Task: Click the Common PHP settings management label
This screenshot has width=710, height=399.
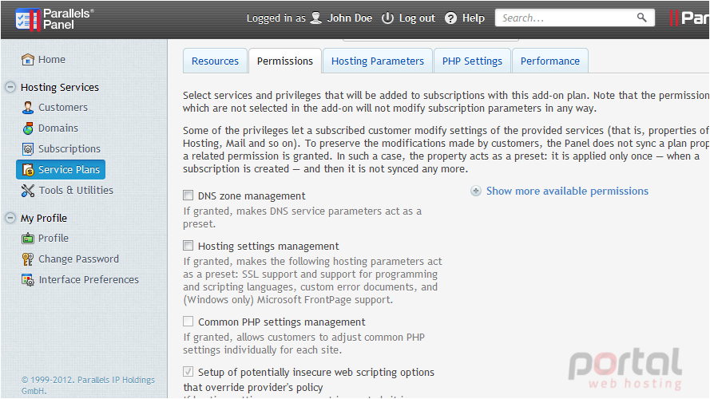Action: 282,322
